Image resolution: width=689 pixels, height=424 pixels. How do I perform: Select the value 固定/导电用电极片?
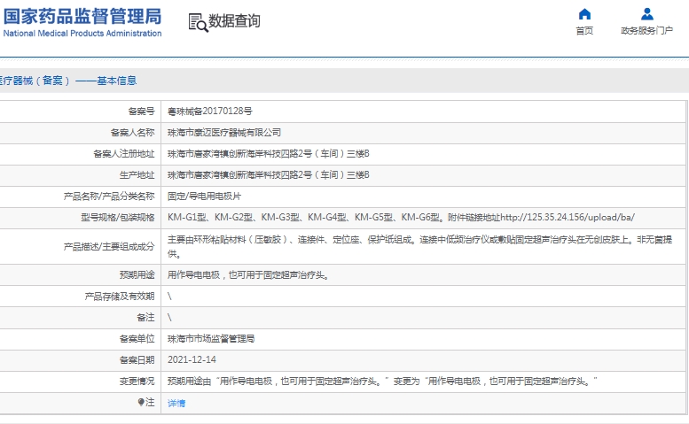[x=204, y=197]
